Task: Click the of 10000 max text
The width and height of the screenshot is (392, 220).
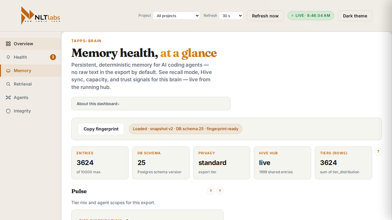Action: (x=89, y=172)
